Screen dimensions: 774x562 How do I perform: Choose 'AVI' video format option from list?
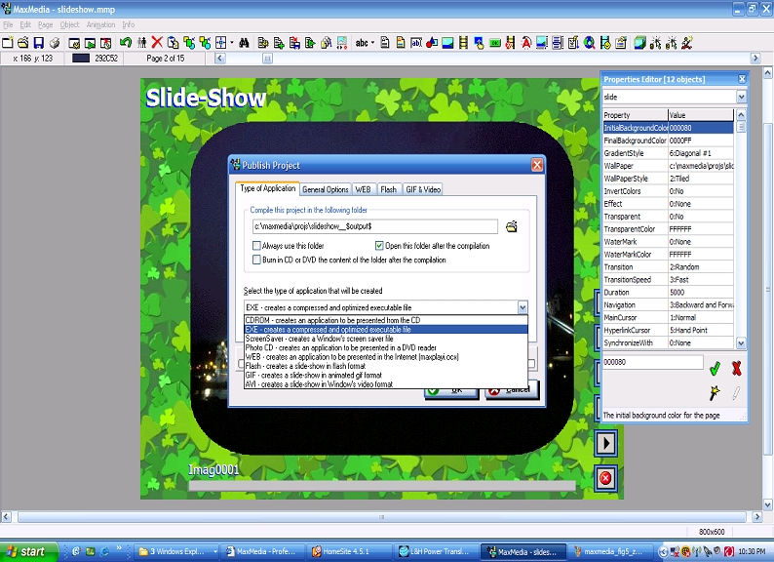click(x=385, y=384)
